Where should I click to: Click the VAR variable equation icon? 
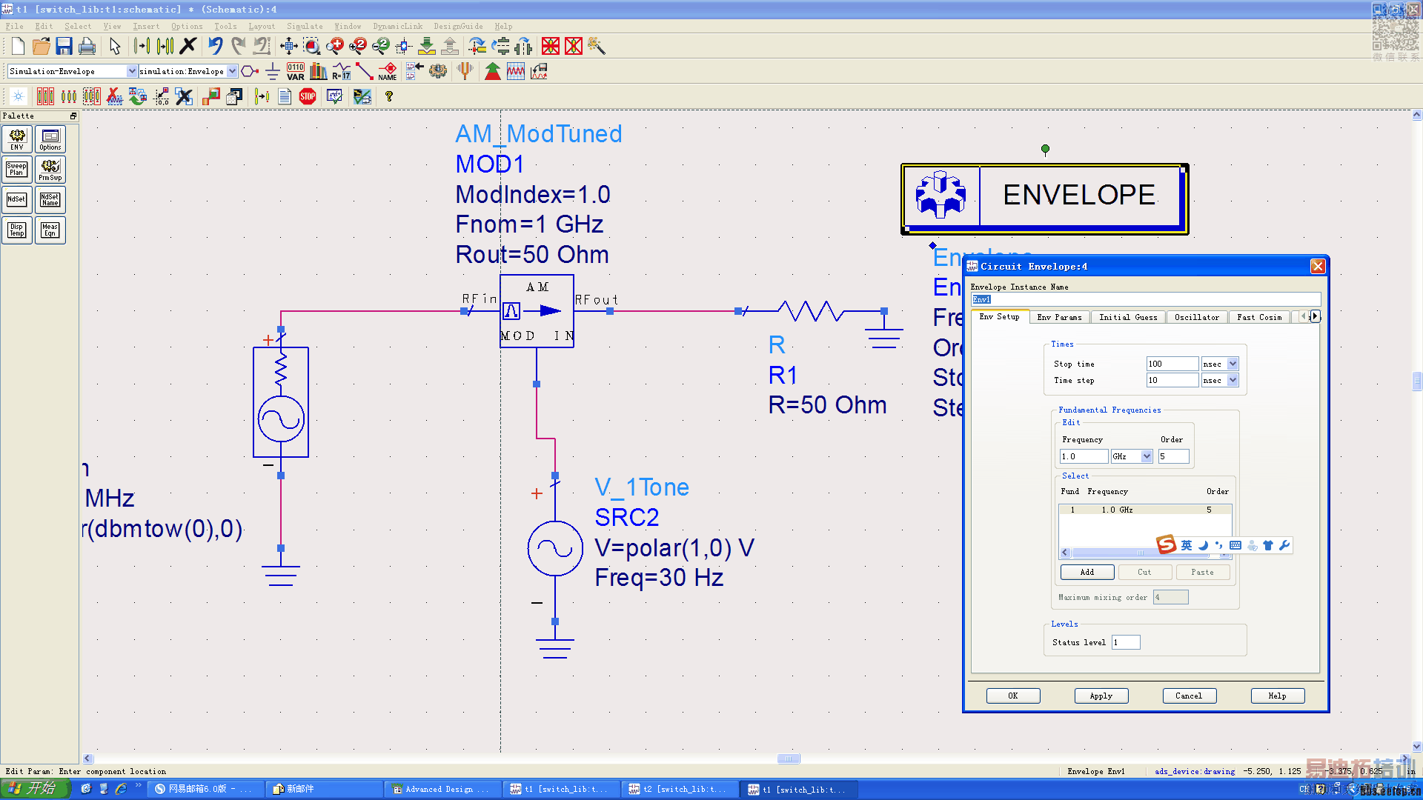[x=296, y=71]
